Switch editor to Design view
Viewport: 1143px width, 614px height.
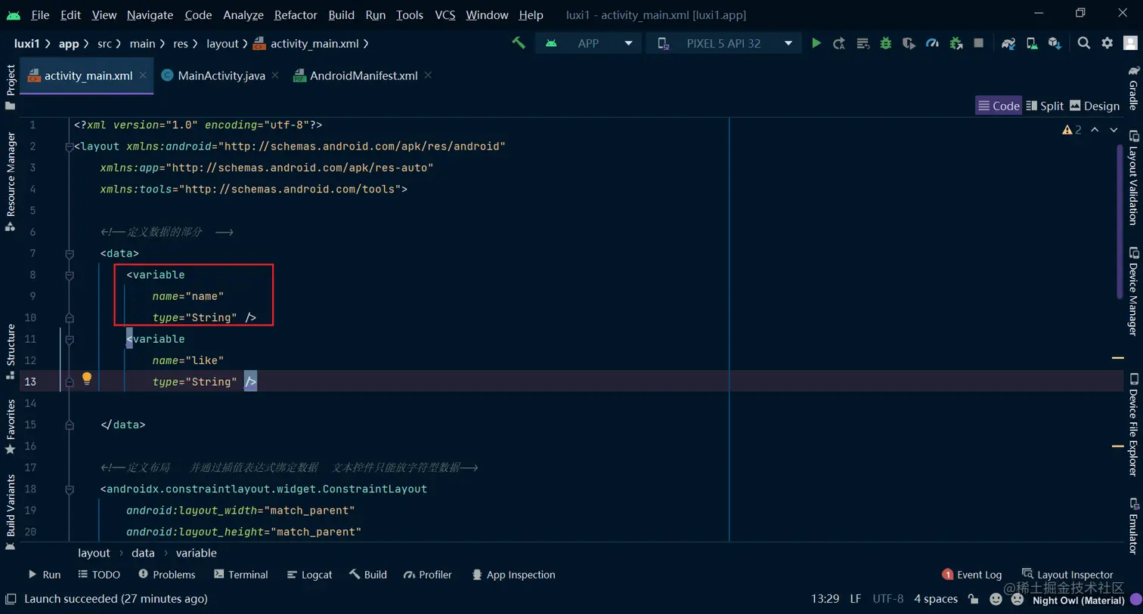[x=1095, y=106]
